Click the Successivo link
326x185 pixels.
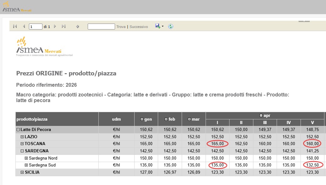[x=139, y=27]
